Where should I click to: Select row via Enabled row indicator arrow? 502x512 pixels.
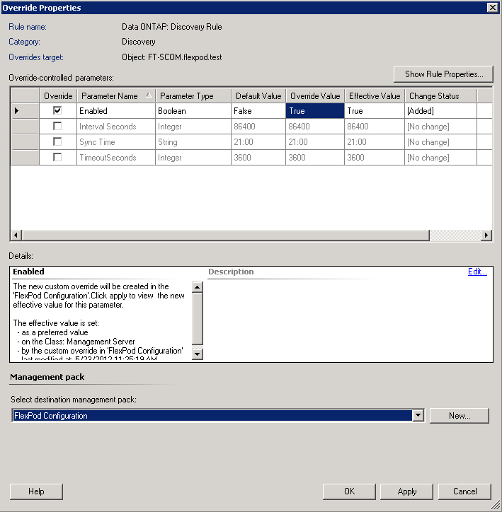(x=18, y=111)
